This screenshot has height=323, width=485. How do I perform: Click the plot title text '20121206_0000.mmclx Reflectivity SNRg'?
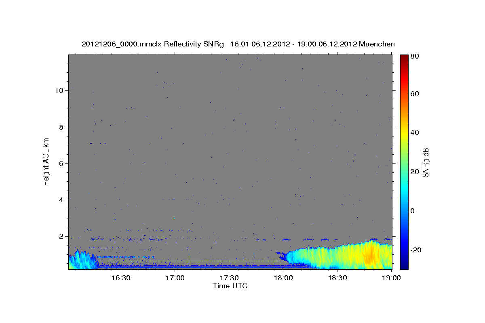153,44
